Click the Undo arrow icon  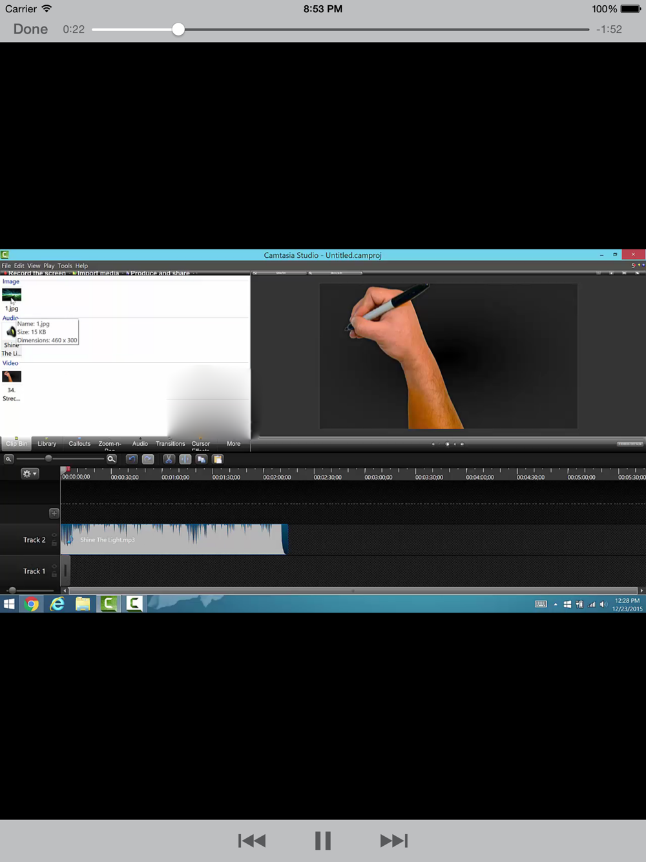click(132, 459)
